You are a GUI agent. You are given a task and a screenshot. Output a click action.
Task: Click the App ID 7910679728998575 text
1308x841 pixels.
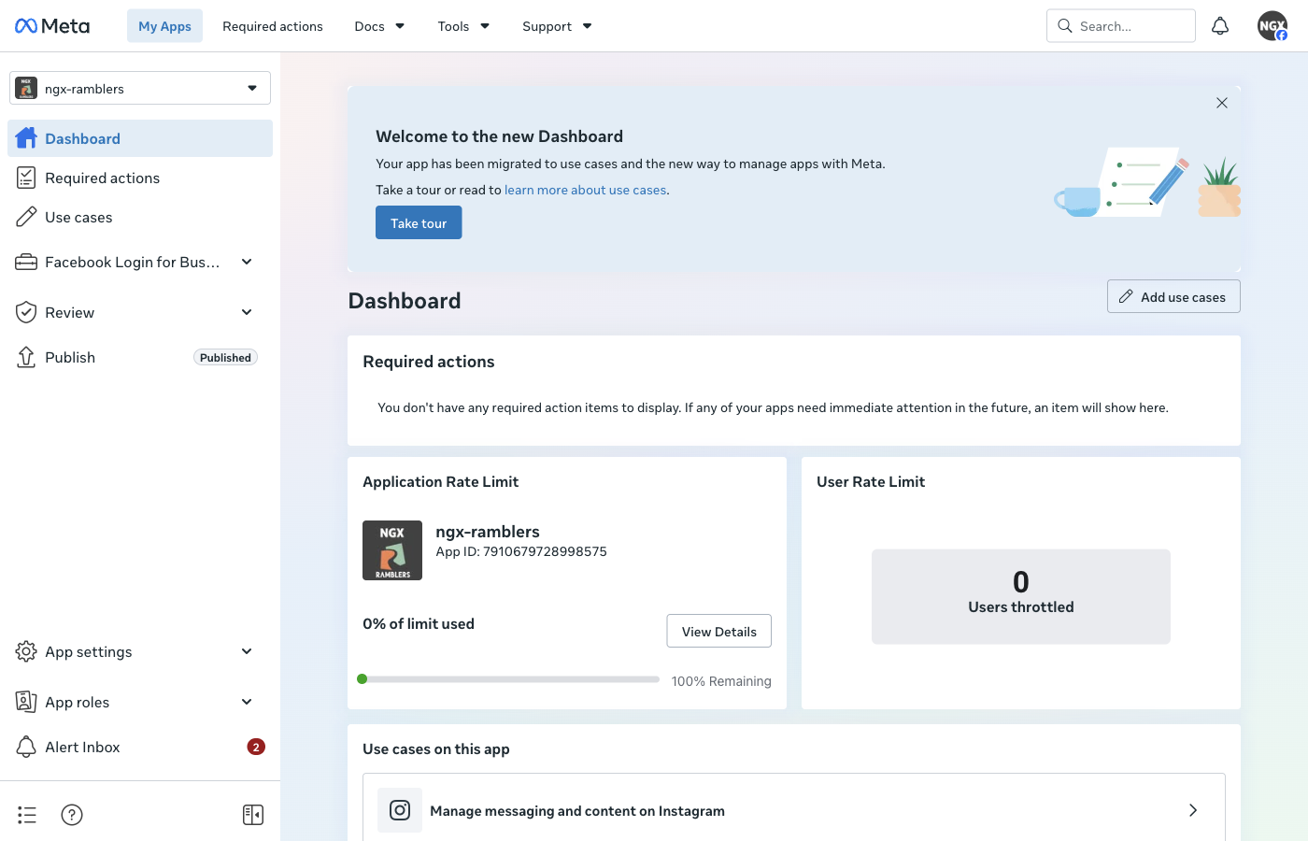(521, 551)
